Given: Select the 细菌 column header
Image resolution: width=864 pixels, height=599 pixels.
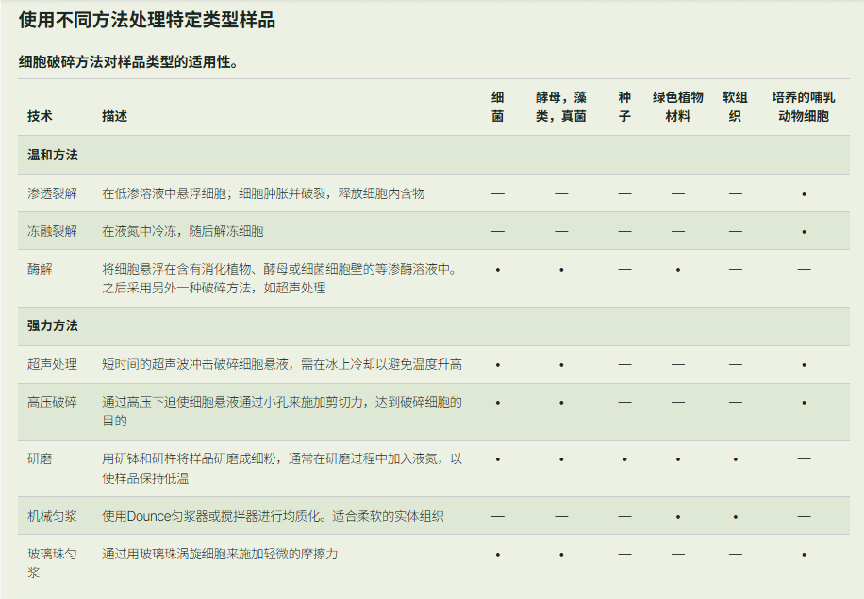Looking at the screenshot, I should click(497, 104).
